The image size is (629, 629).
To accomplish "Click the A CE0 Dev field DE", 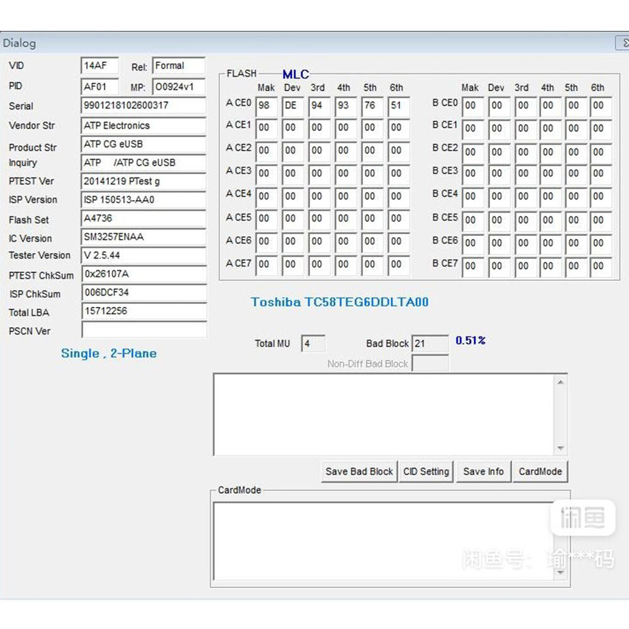I will 293,106.
